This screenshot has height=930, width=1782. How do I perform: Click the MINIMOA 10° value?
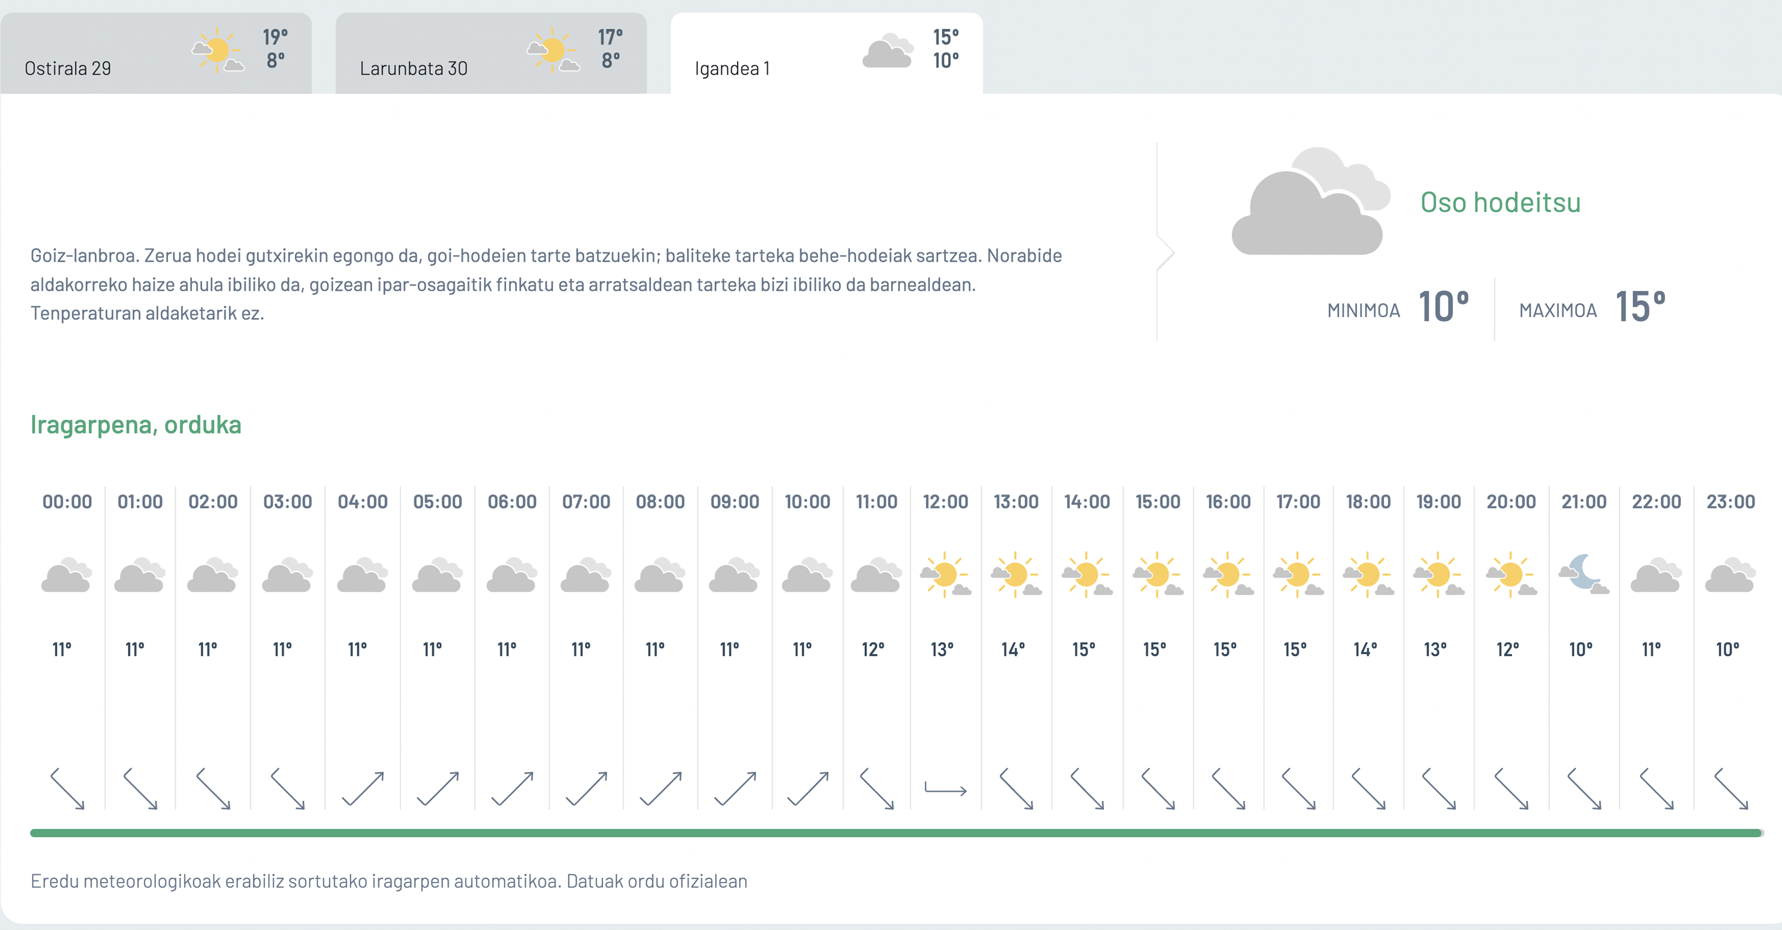(1444, 306)
